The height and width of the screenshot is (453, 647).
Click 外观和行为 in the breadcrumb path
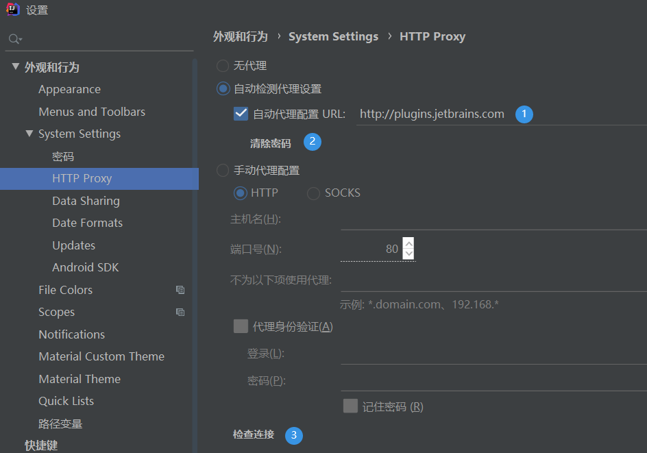click(x=240, y=36)
